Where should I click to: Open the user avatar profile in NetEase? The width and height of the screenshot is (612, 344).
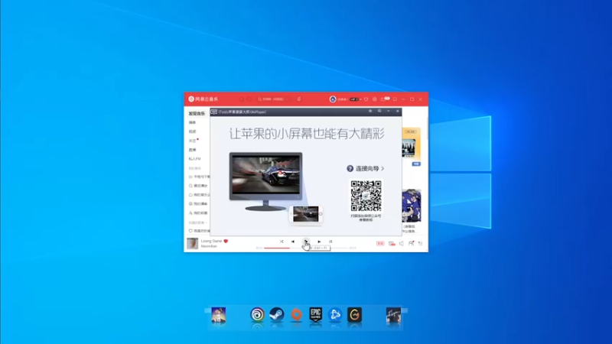(333, 99)
